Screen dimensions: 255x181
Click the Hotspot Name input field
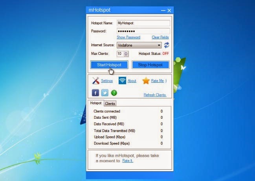click(x=143, y=23)
